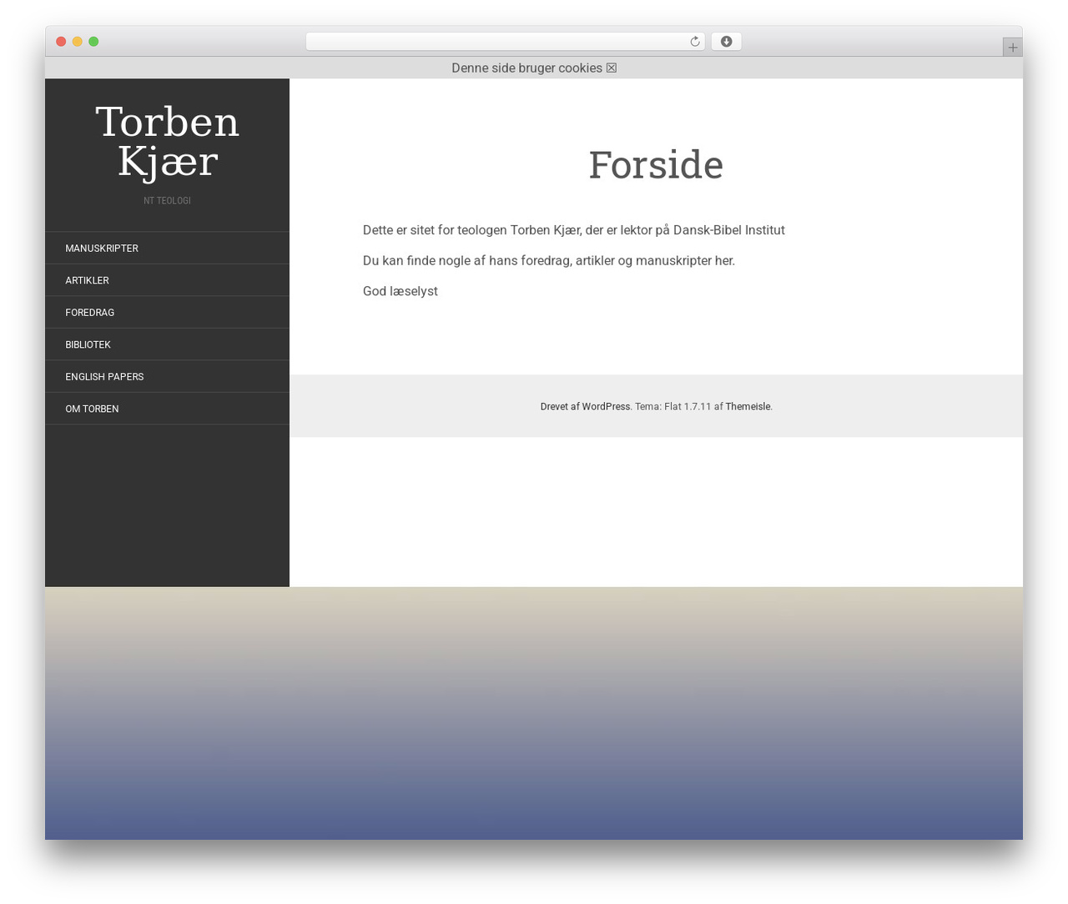Screen dimensions: 1068x904
Task: Open the Themeisle footer link
Action: pos(748,407)
